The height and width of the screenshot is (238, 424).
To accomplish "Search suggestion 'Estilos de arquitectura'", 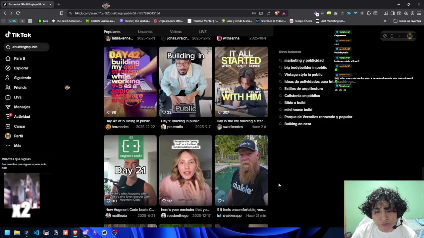I will pyautogui.click(x=303, y=89).
